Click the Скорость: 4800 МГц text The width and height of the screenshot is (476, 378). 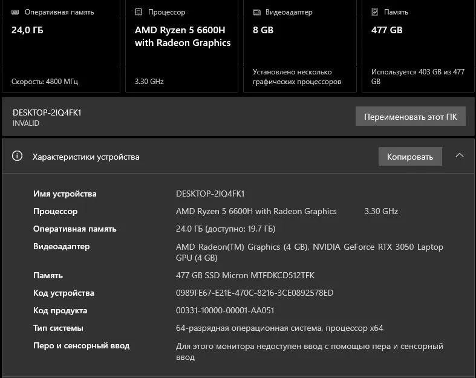click(x=45, y=82)
